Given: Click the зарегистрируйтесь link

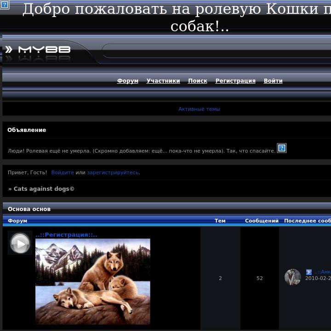Looking at the screenshot, I should (x=113, y=172).
